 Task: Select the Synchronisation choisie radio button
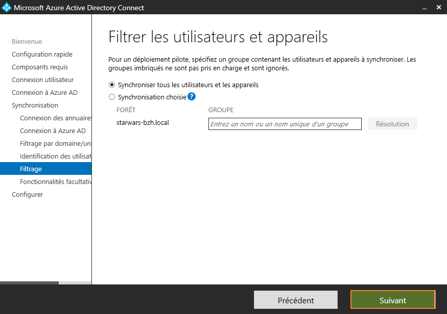tap(112, 97)
